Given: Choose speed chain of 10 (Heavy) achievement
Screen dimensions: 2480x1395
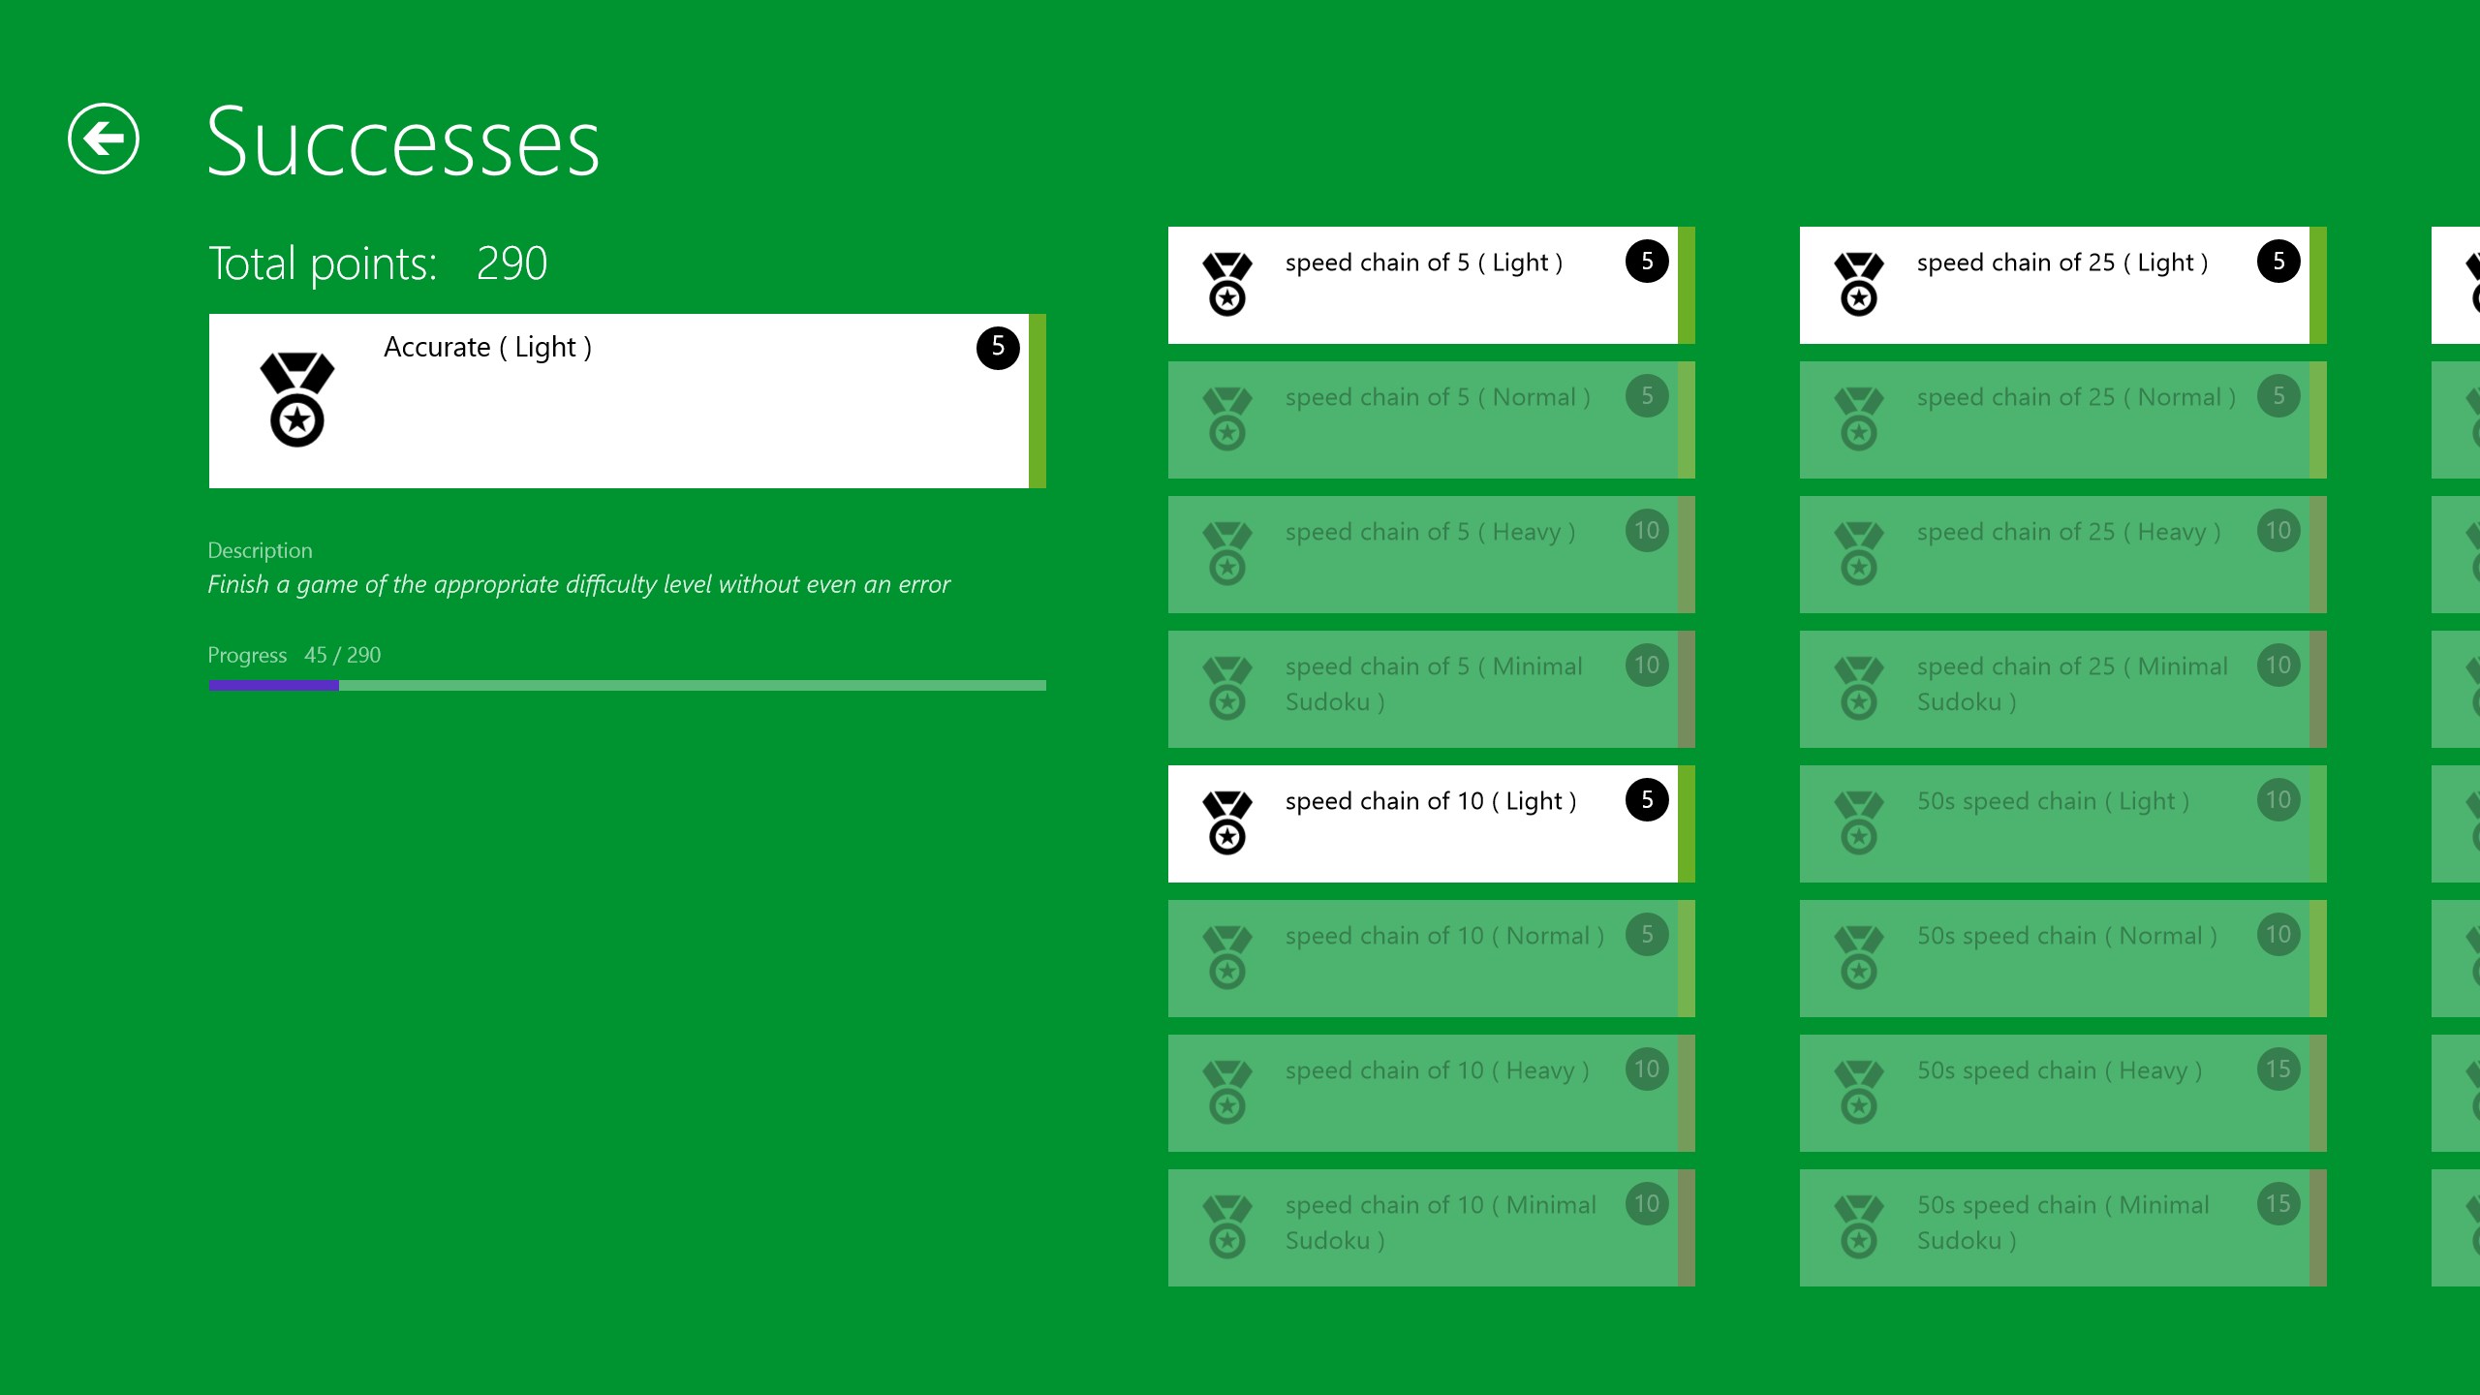Looking at the screenshot, I should [x=1424, y=1093].
